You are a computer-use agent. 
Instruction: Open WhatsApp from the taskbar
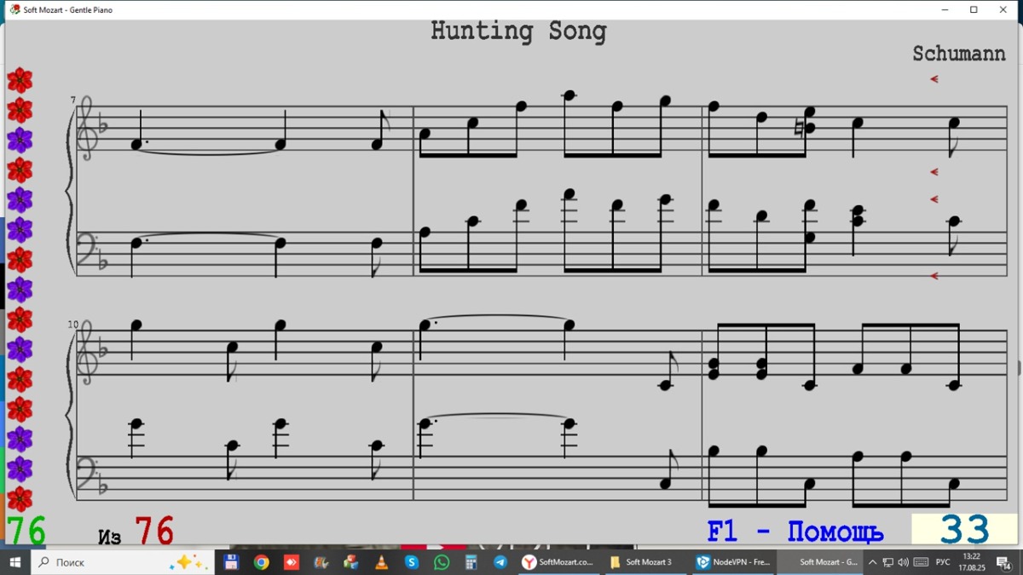(x=442, y=562)
